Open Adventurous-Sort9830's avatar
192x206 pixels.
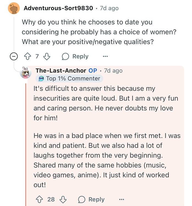click(13, 8)
